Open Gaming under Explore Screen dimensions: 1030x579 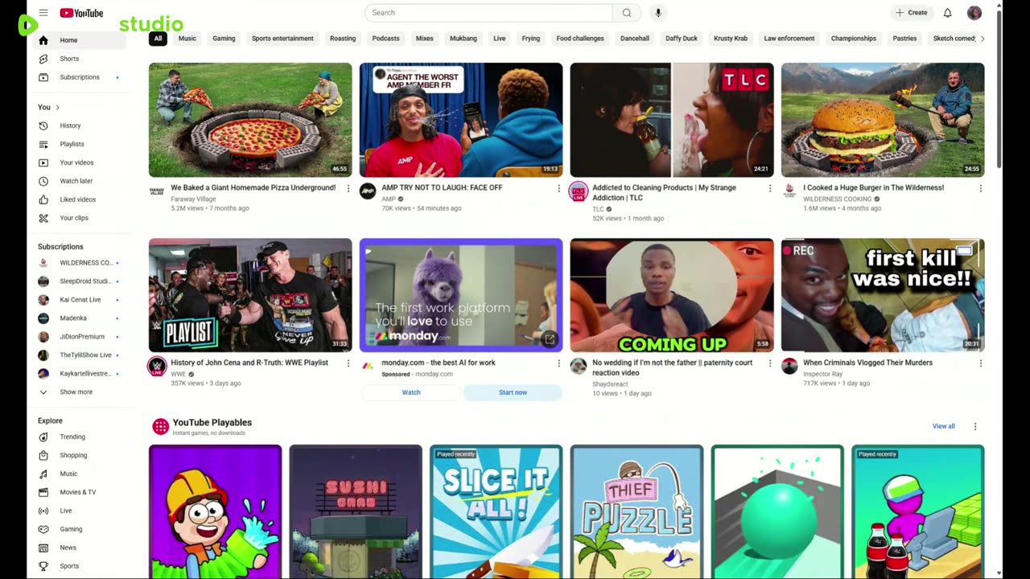[x=80, y=529]
